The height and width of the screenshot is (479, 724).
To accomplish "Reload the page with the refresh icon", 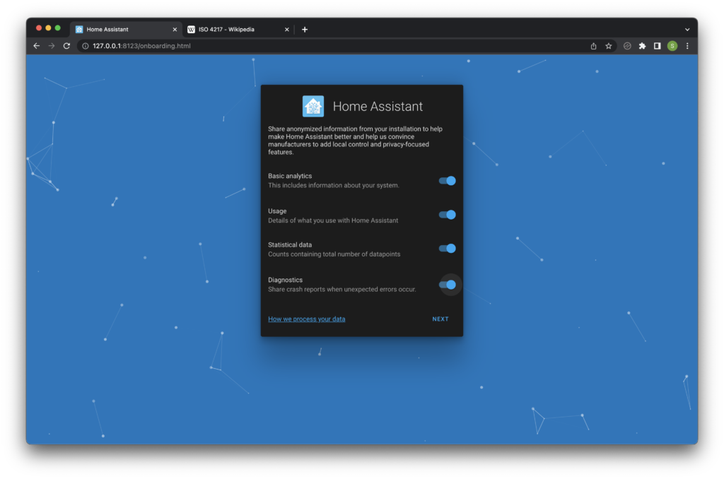I will click(66, 46).
